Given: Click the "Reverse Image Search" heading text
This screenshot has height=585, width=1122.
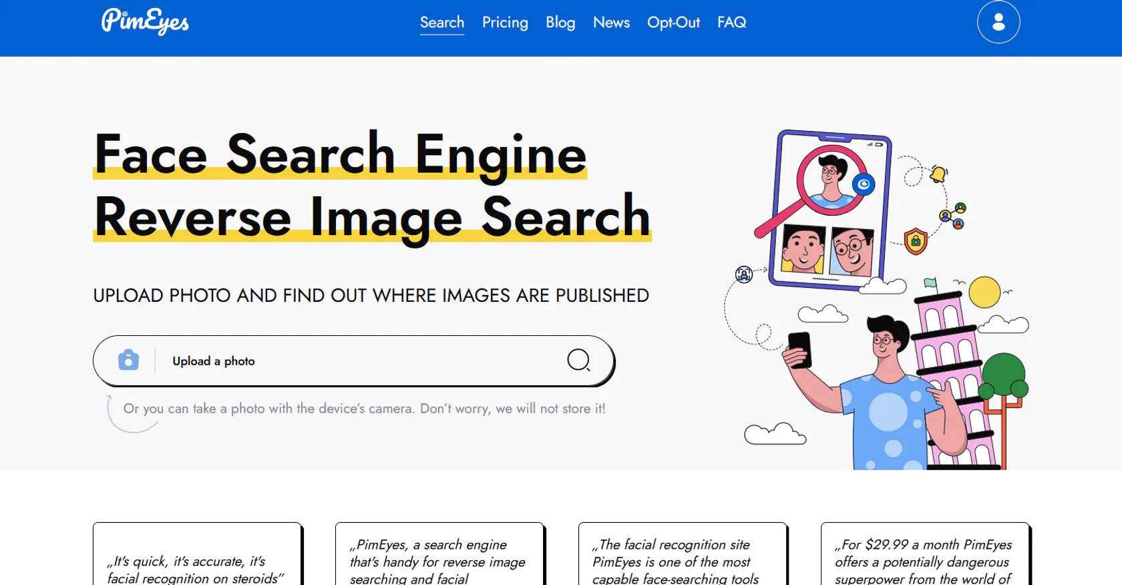Looking at the screenshot, I should 372,218.
